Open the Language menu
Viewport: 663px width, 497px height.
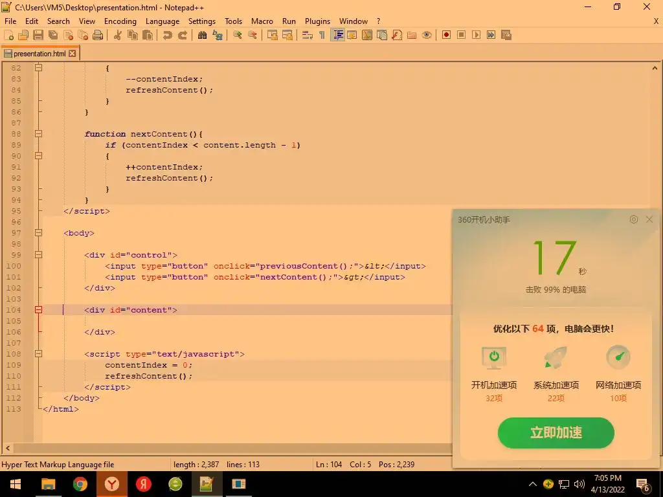click(163, 21)
